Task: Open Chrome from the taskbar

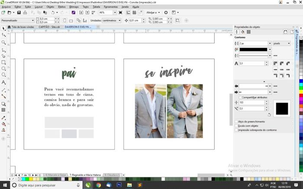Action: pyautogui.click(x=98, y=185)
